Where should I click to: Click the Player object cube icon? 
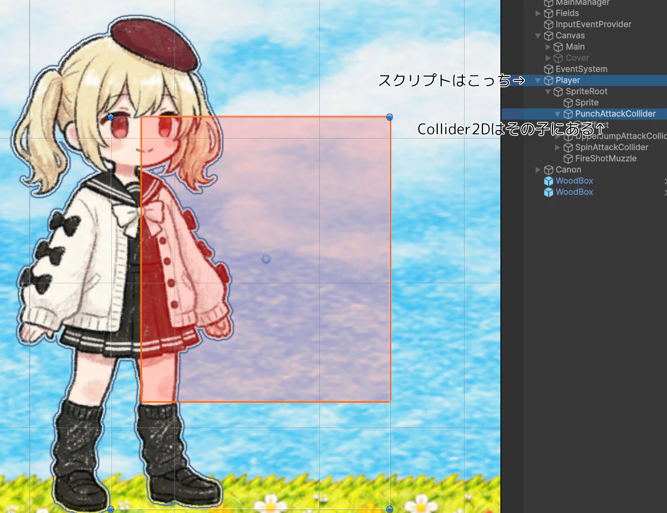(x=548, y=80)
